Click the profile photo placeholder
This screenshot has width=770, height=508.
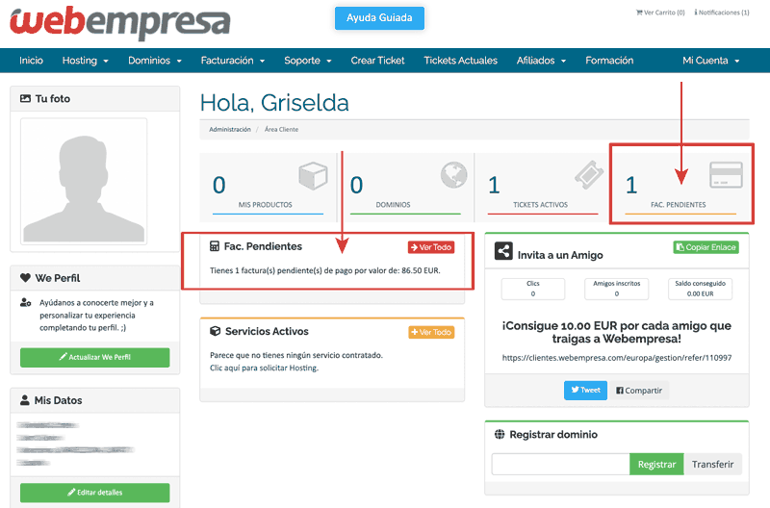pos(84,181)
